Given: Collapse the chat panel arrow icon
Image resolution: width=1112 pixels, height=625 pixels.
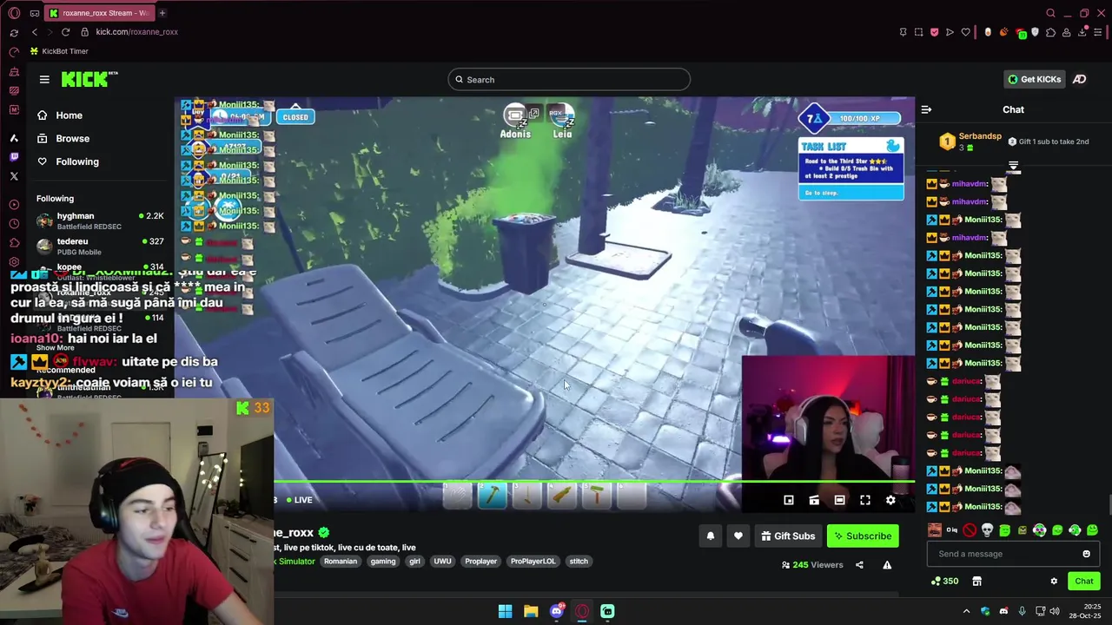Looking at the screenshot, I should (x=926, y=110).
